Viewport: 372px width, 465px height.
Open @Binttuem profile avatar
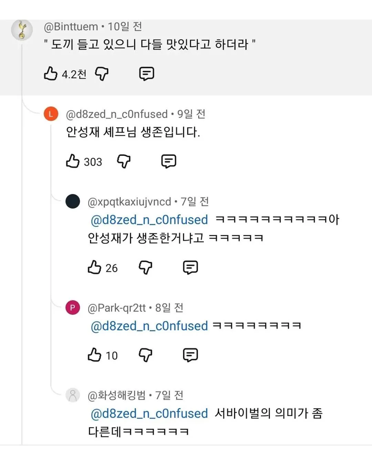pos(22,30)
